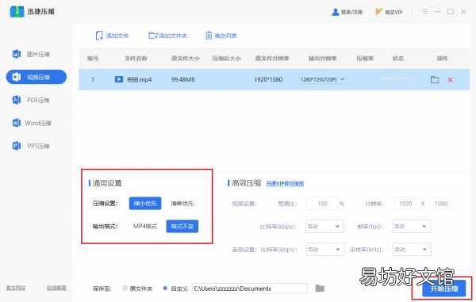Click the PPT compression sidebar icon

[x=17, y=146]
